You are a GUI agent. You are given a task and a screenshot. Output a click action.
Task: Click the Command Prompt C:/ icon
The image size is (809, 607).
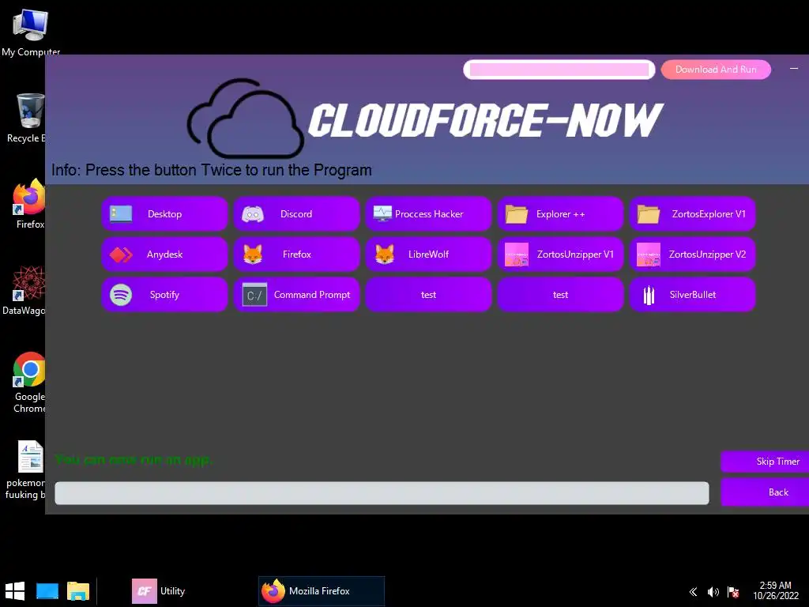(x=254, y=295)
